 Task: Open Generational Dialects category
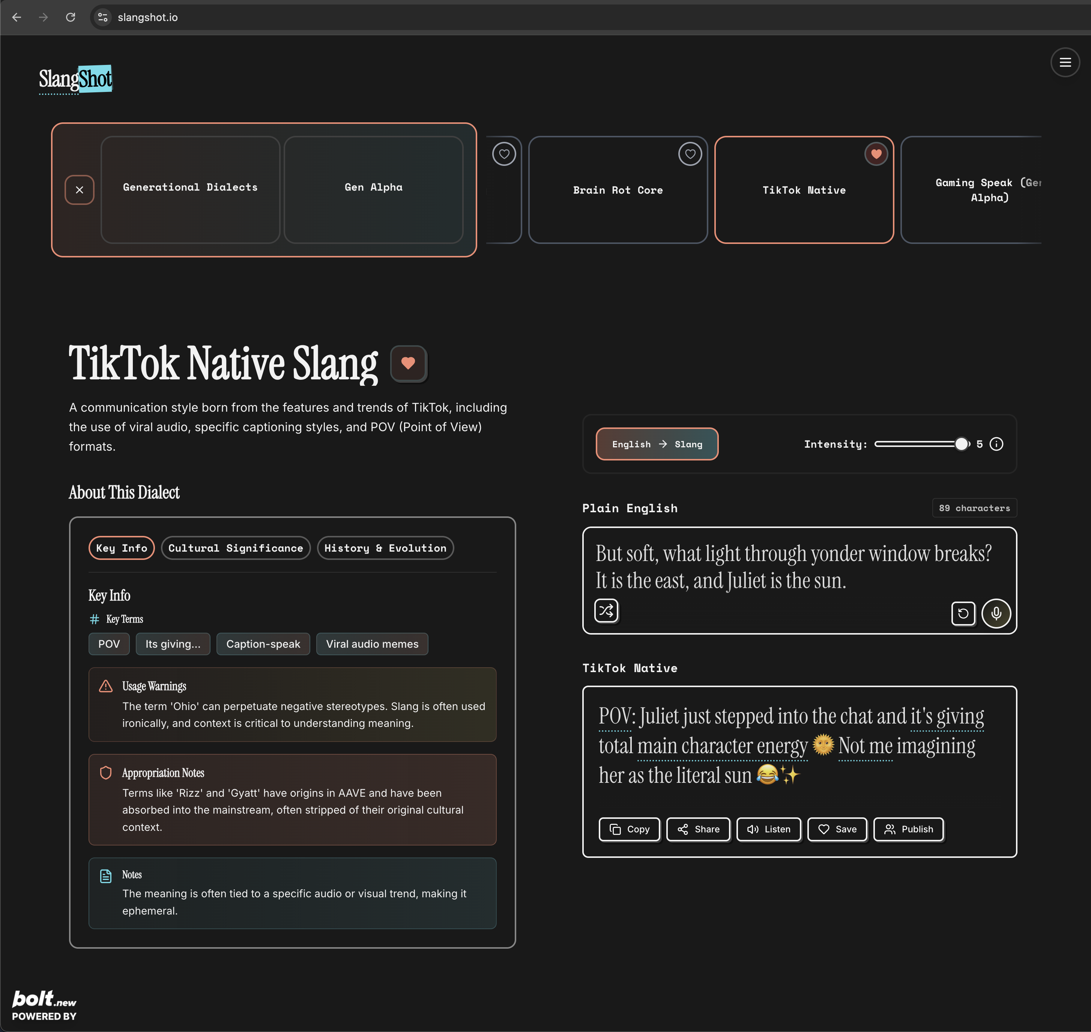[x=190, y=188]
